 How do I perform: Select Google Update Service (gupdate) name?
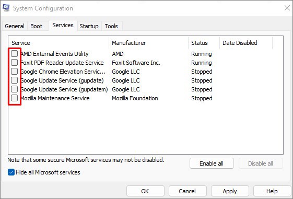[x=62, y=80]
